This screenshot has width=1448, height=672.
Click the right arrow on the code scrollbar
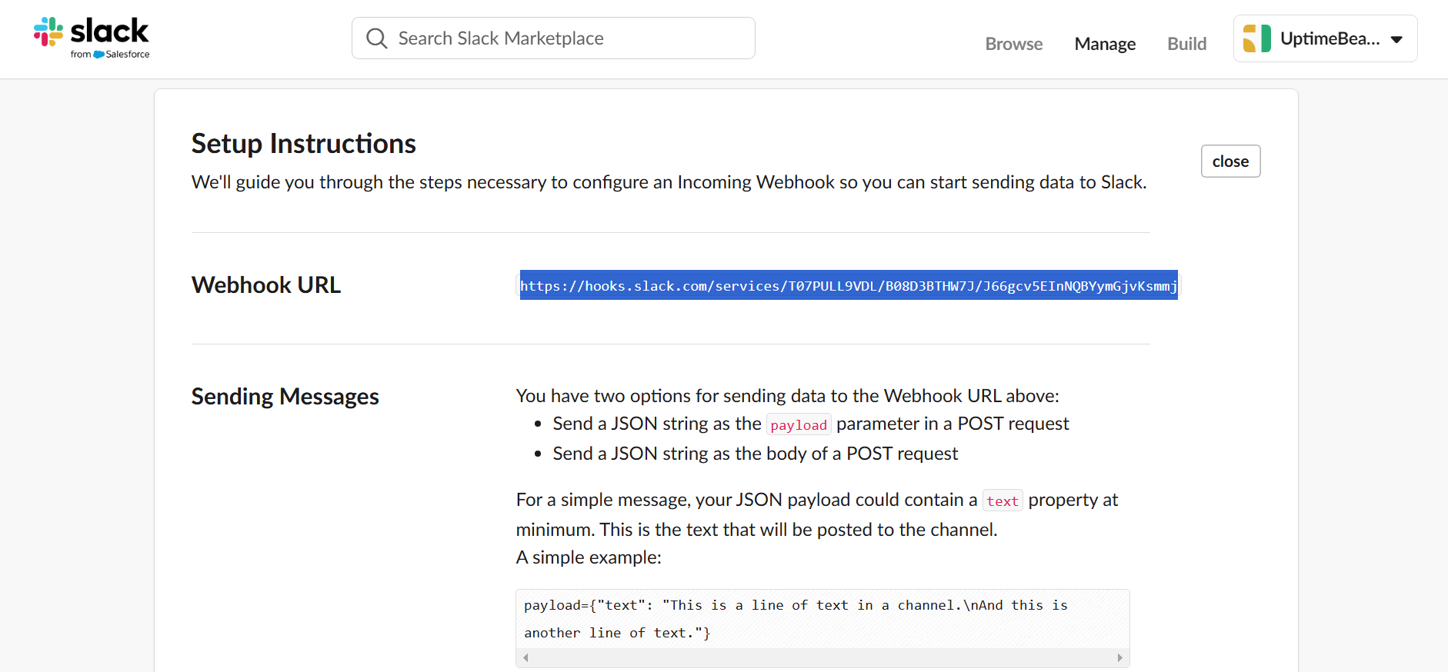pos(1120,657)
